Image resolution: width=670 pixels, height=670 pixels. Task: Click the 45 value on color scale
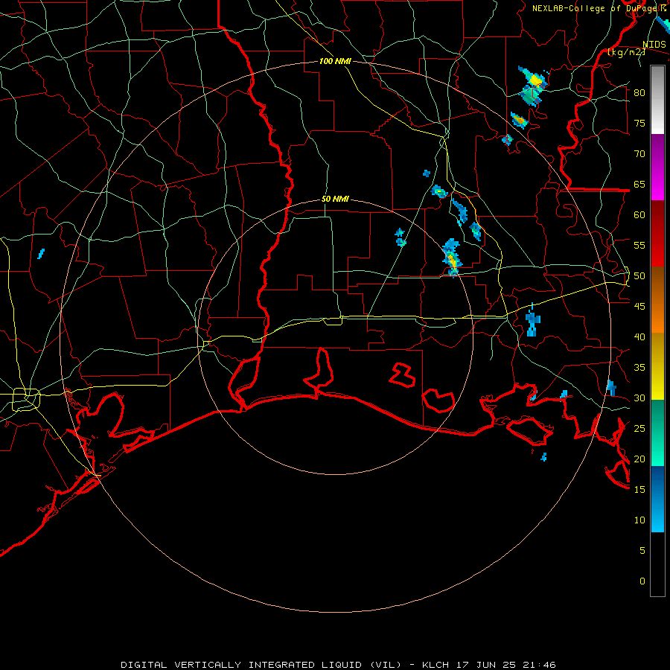[x=639, y=307]
